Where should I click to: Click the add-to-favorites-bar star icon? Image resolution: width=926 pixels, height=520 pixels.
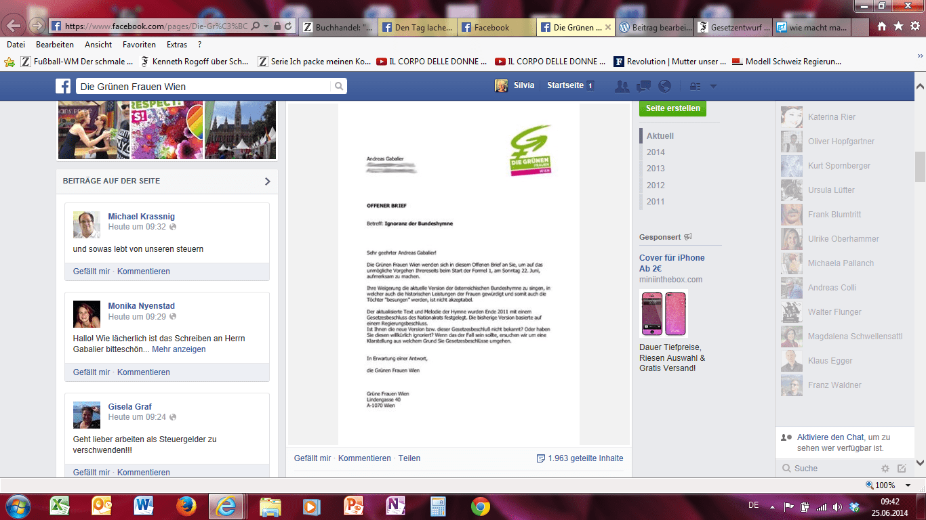(9, 62)
